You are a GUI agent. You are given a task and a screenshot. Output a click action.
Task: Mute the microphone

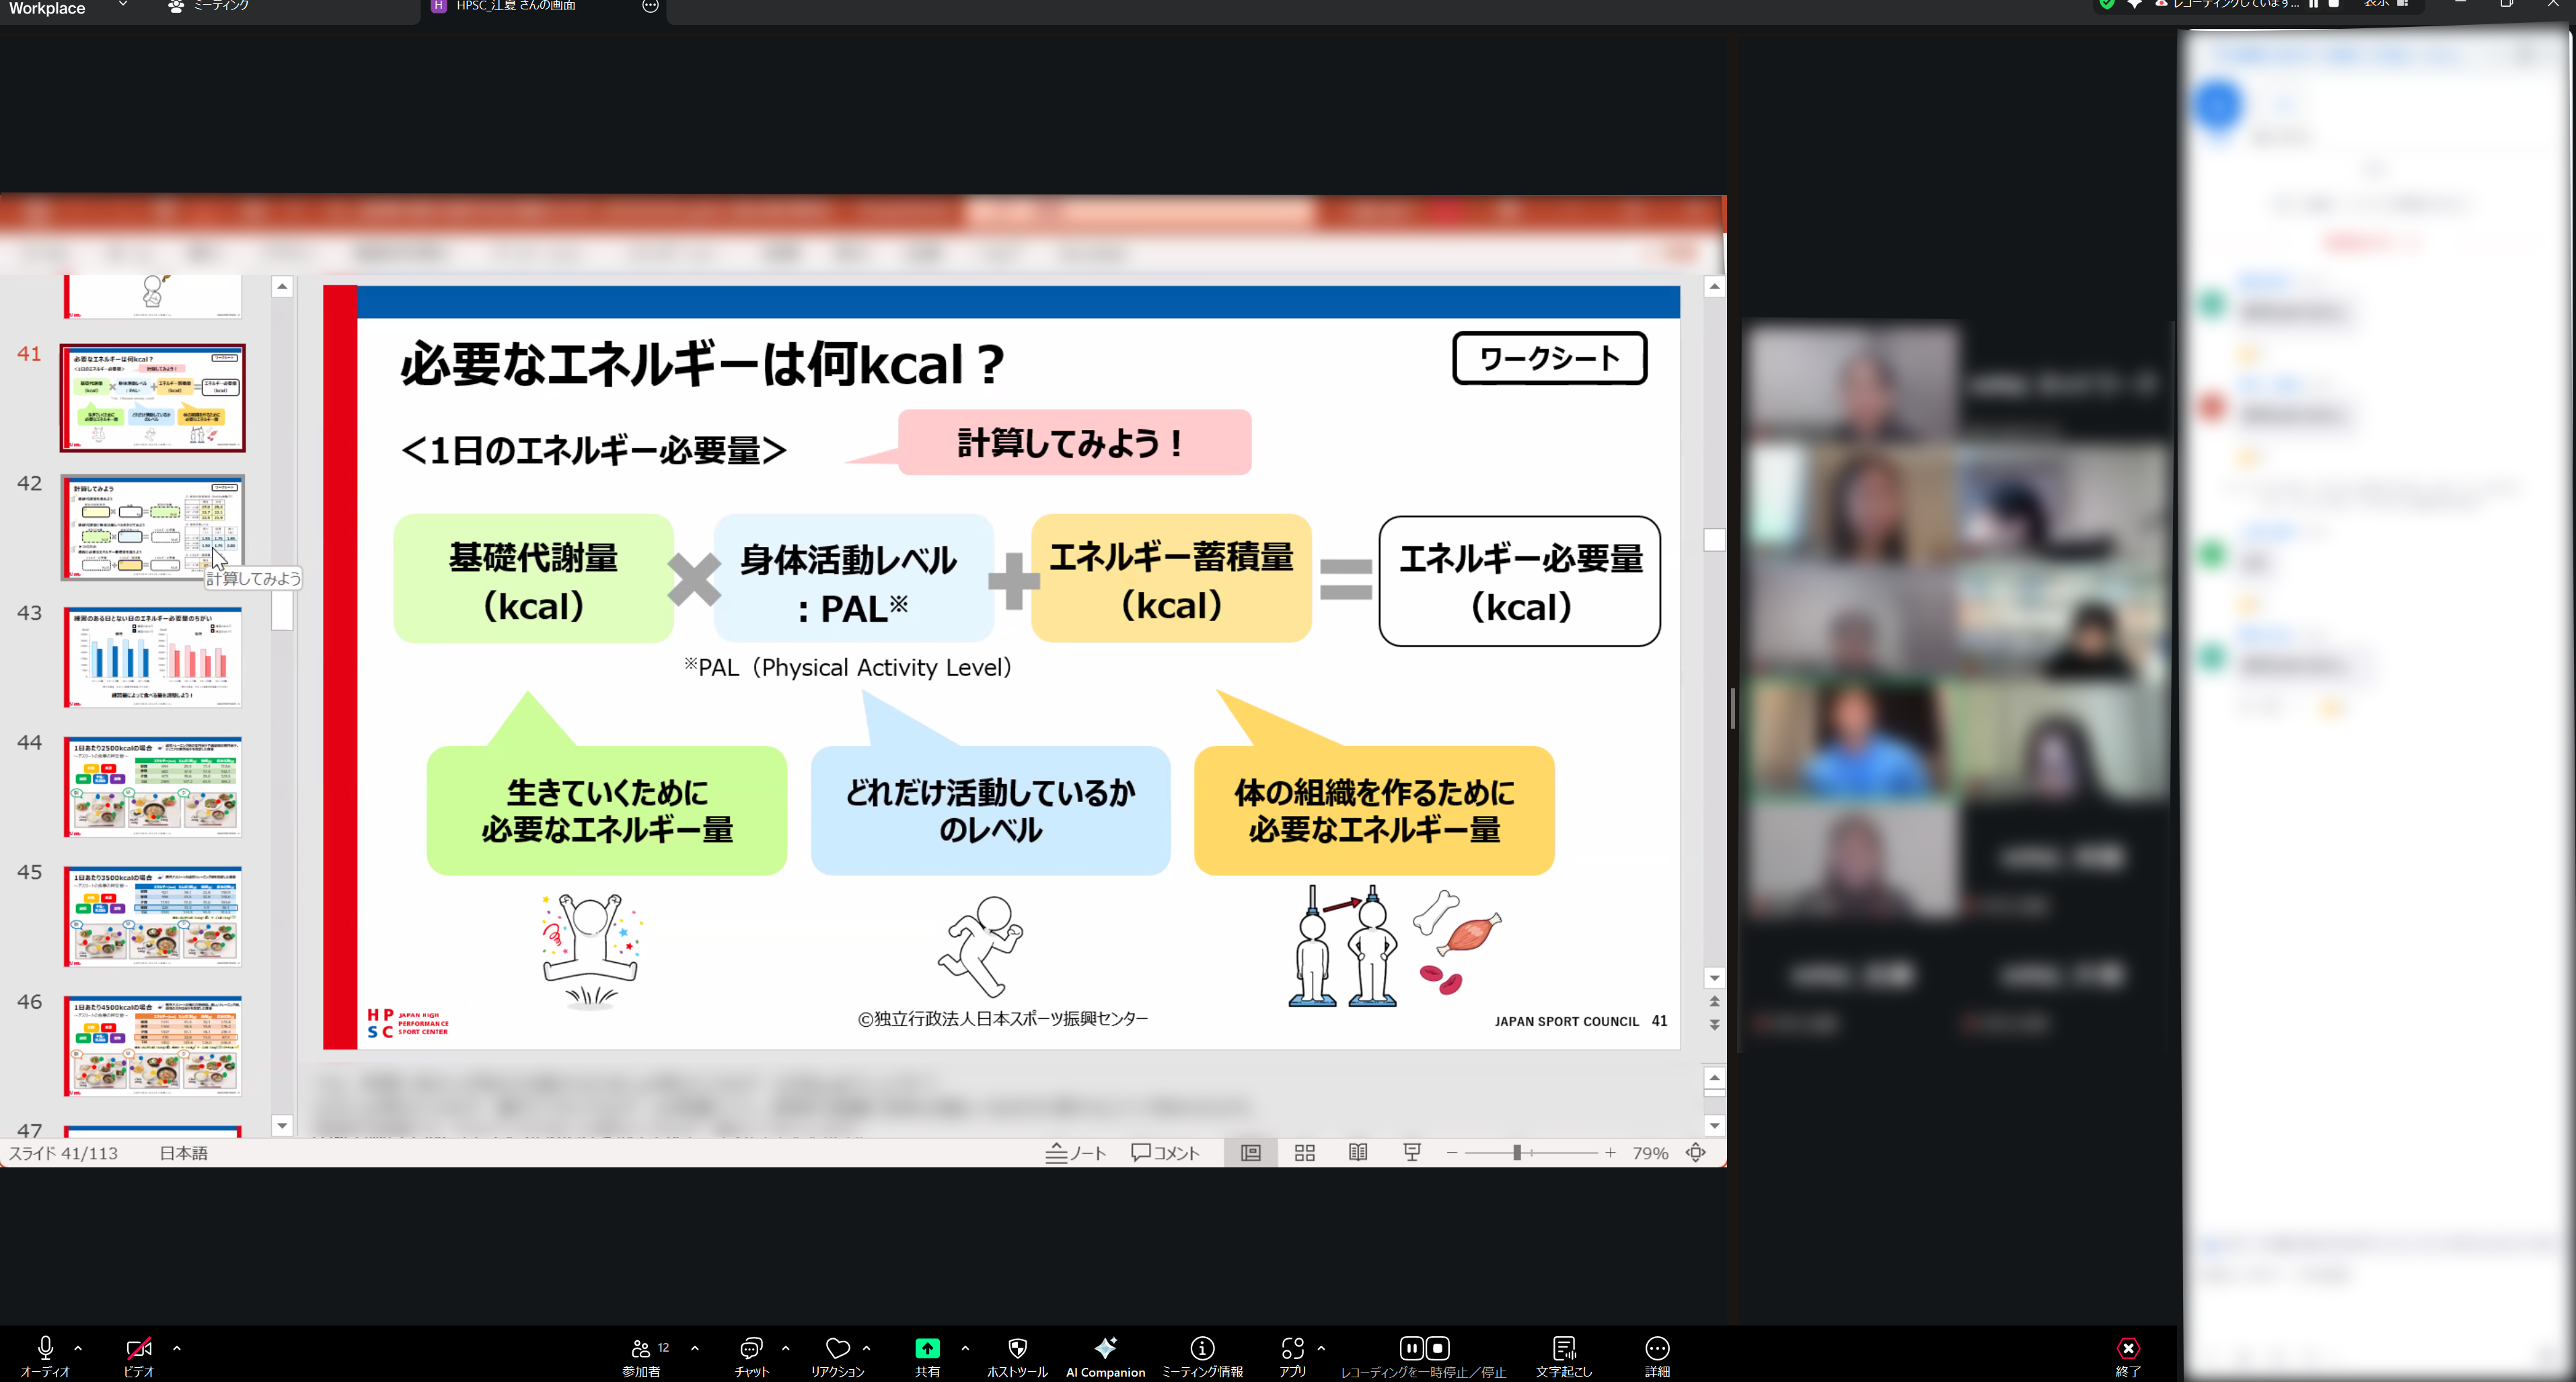click(44, 1350)
